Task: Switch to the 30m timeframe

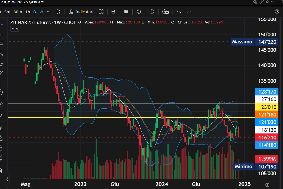Action: coord(18,12)
